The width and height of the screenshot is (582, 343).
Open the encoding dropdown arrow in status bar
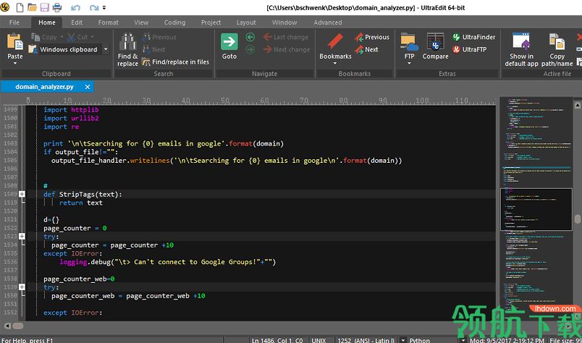pyautogui.click(x=403, y=339)
